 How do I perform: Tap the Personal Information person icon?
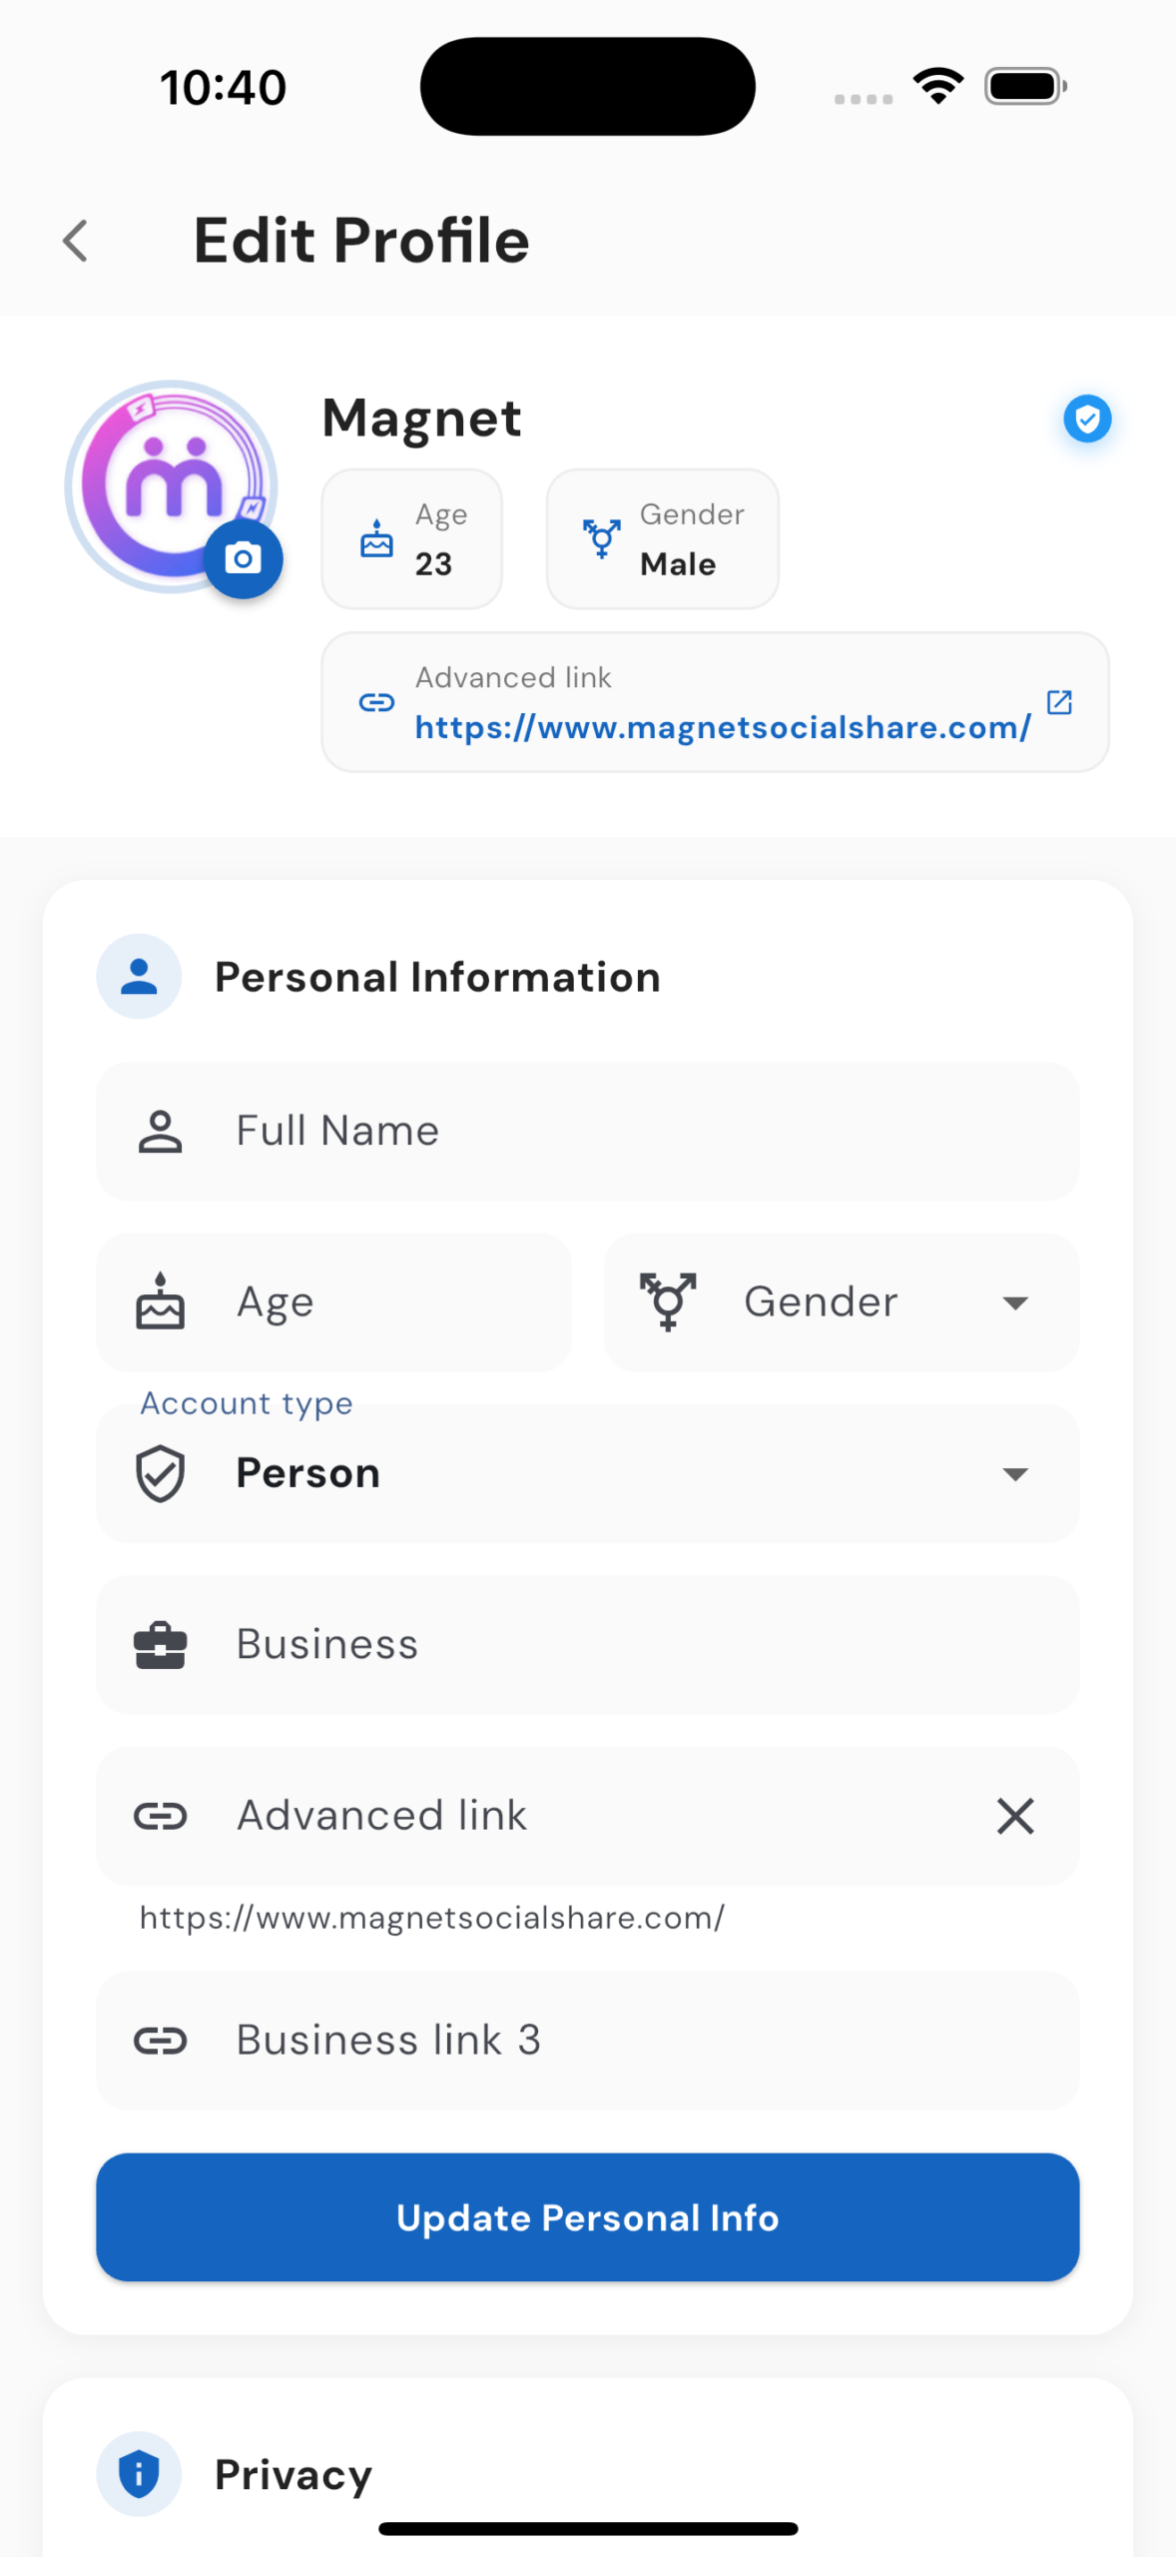coord(139,976)
